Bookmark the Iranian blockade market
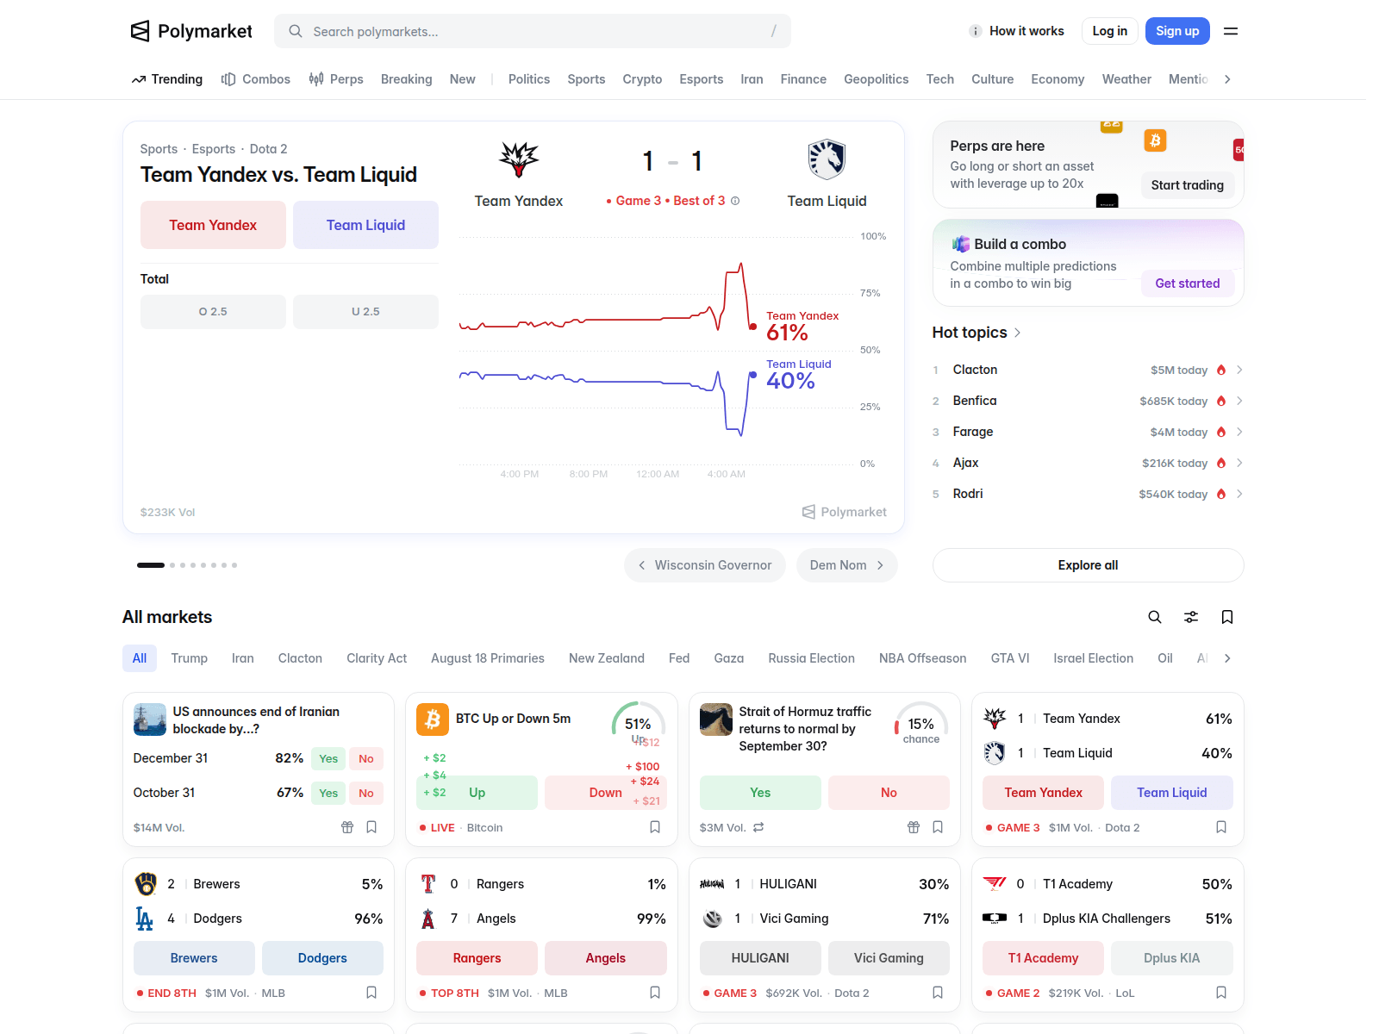Viewport: 1379px width, 1034px height. [x=371, y=827]
